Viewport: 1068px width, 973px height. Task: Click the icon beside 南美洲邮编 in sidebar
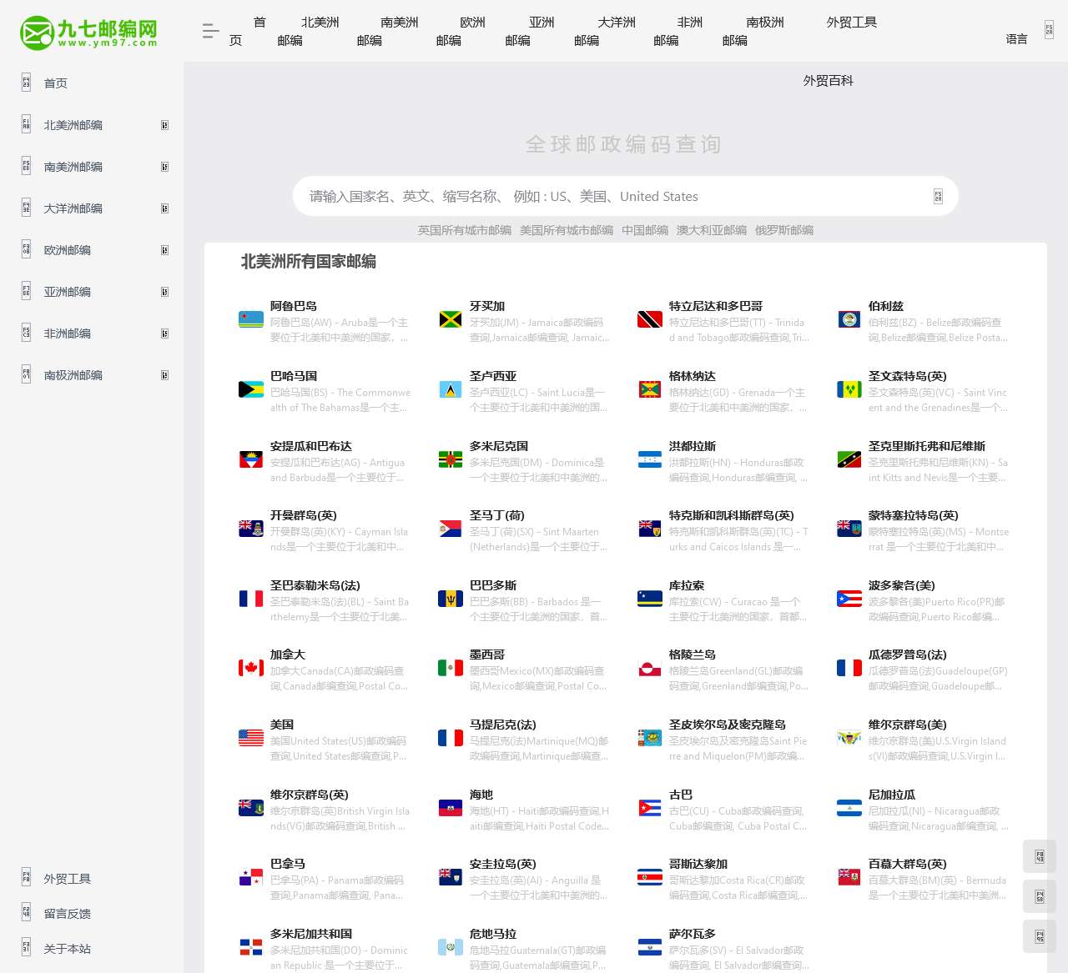click(26, 166)
